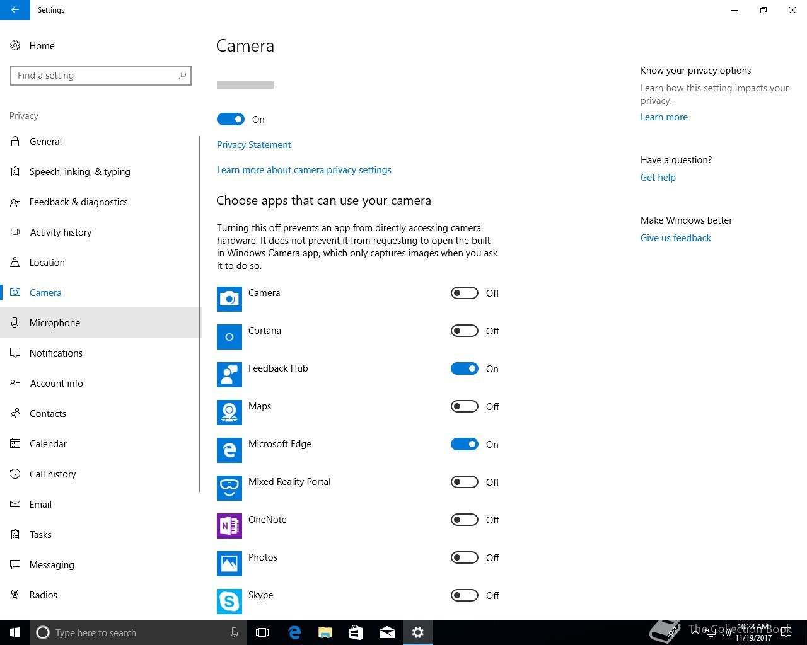Click the Feedback Hub app icon

pos(229,375)
